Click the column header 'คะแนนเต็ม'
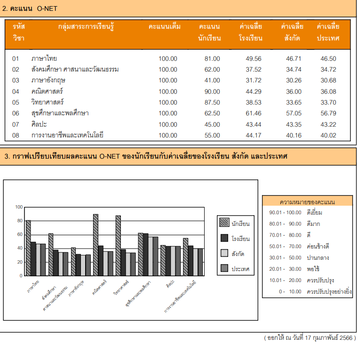The height and width of the screenshot is (345, 358). (164, 26)
